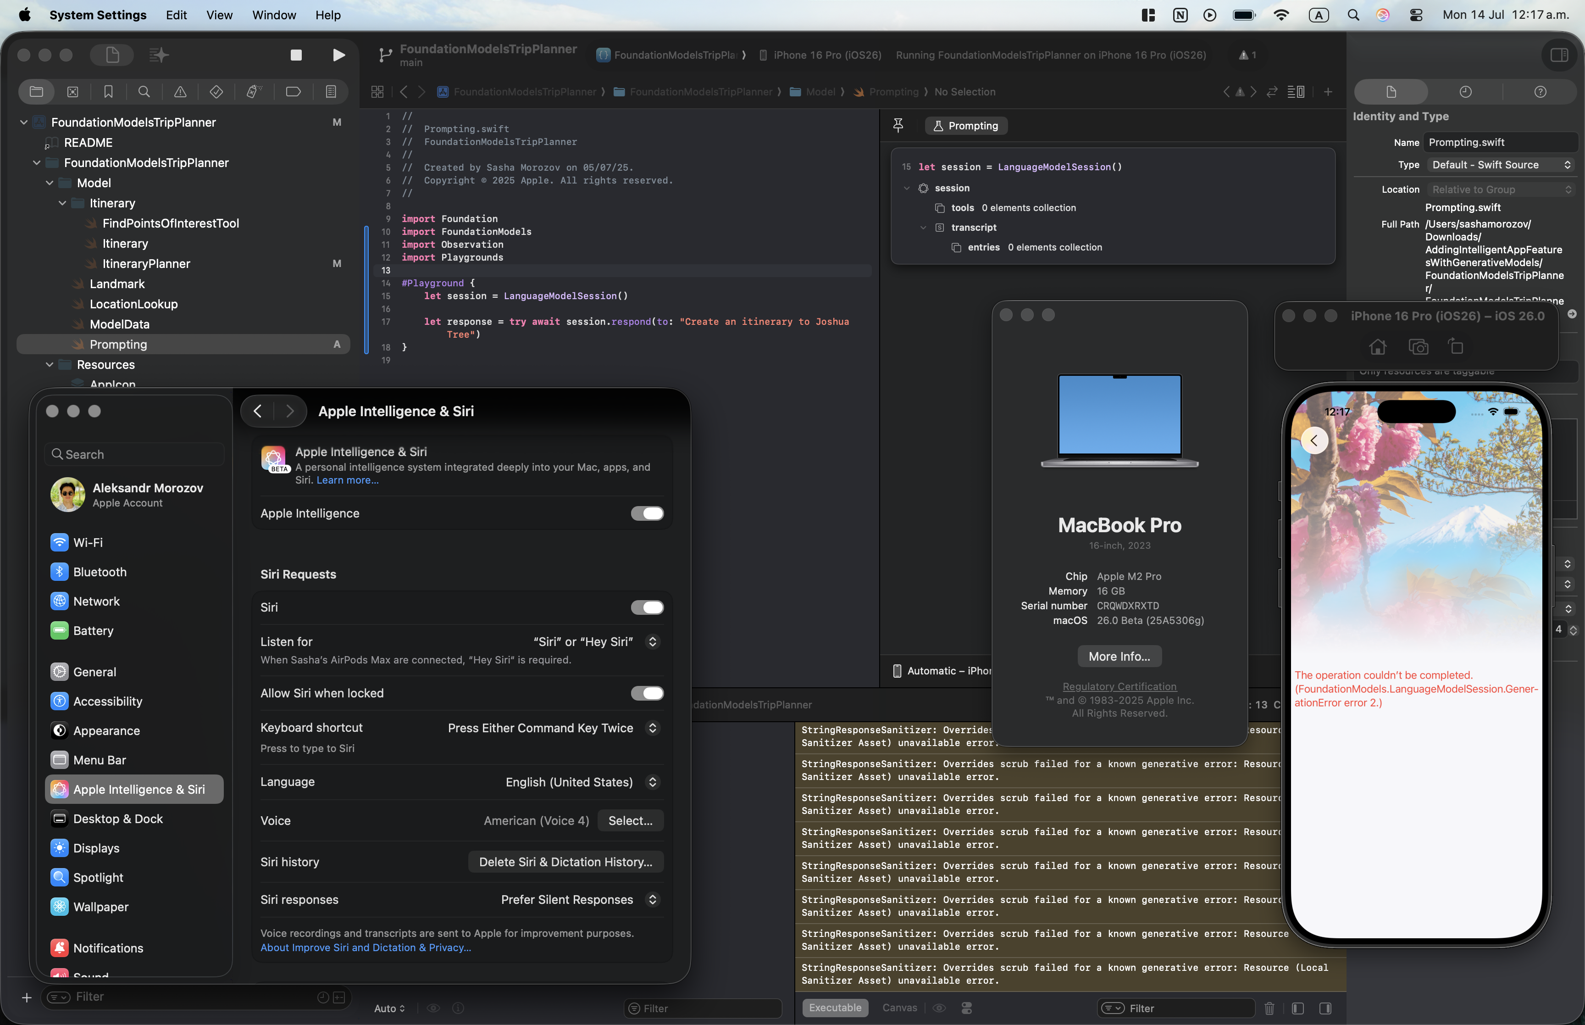Screen dimensions: 1585x1025
Task: Click the Select... voice button
Action: [630, 821]
